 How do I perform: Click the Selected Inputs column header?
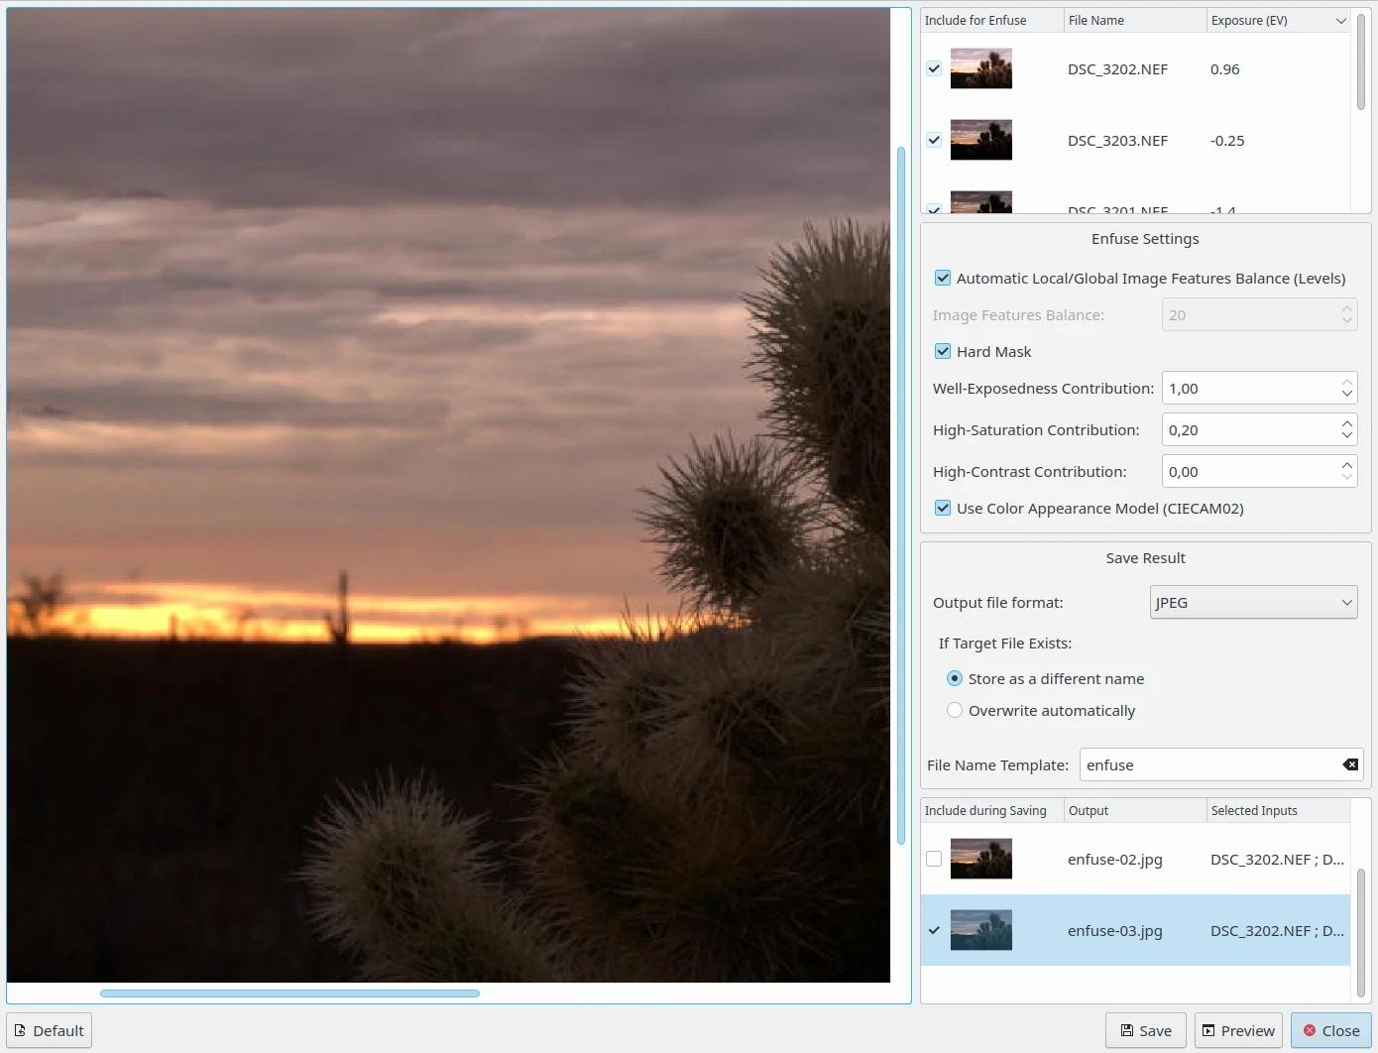click(1277, 811)
